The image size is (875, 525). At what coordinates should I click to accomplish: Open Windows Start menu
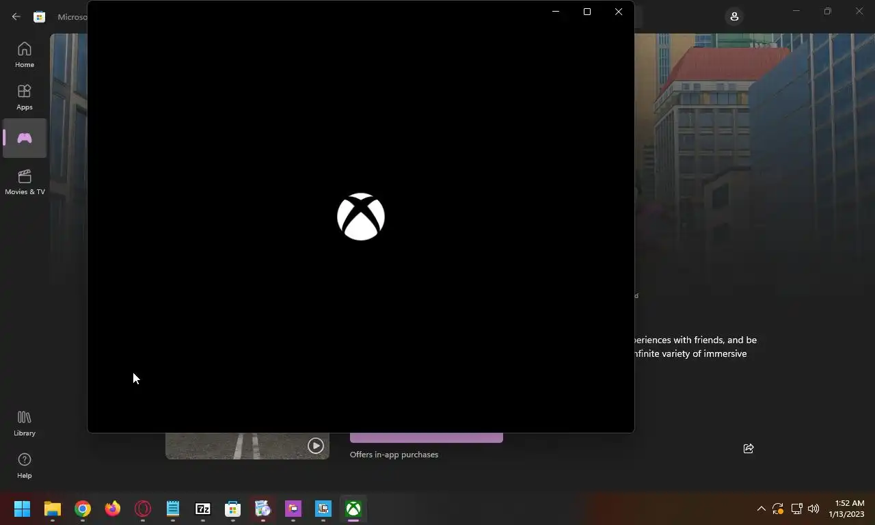click(x=23, y=509)
